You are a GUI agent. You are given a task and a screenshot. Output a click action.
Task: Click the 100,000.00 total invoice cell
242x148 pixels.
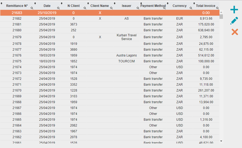point(206,61)
